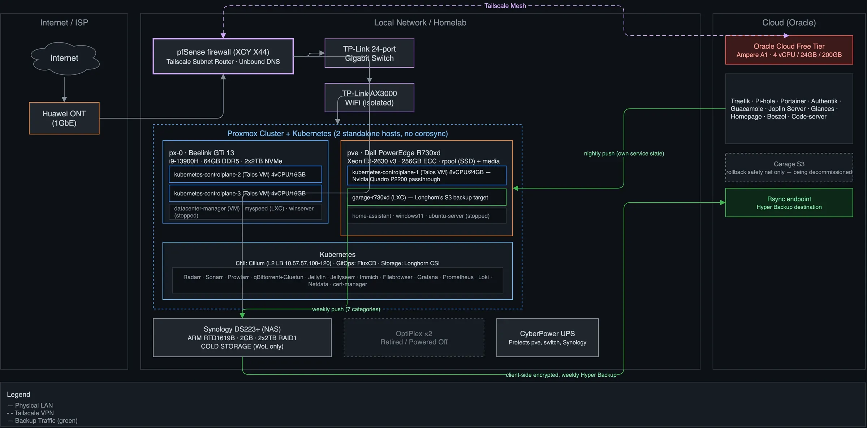Click COLD STORAGE (WoL only) line
The height and width of the screenshot is (428, 867).
pyautogui.click(x=242, y=346)
